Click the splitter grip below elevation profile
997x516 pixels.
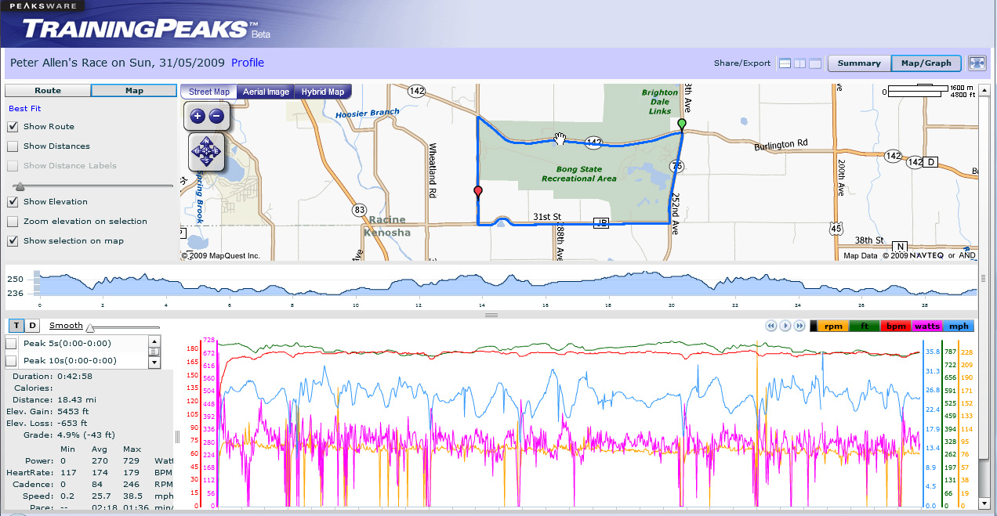(491, 316)
